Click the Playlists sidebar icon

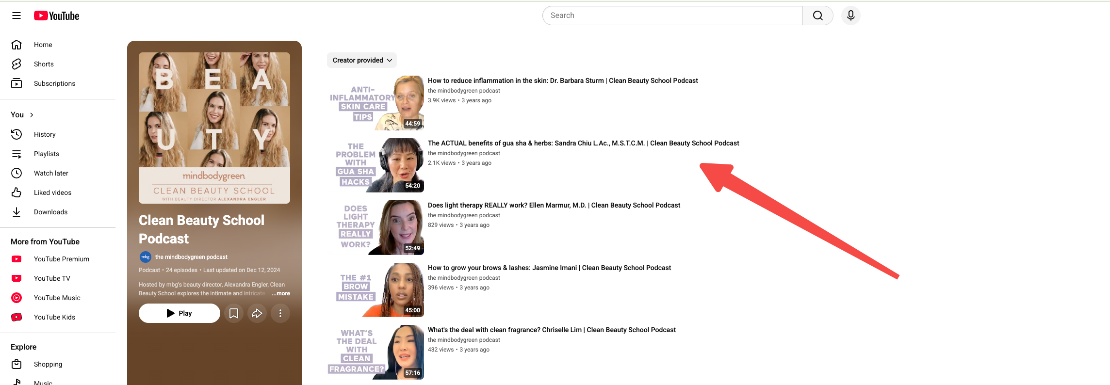pyautogui.click(x=16, y=154)
